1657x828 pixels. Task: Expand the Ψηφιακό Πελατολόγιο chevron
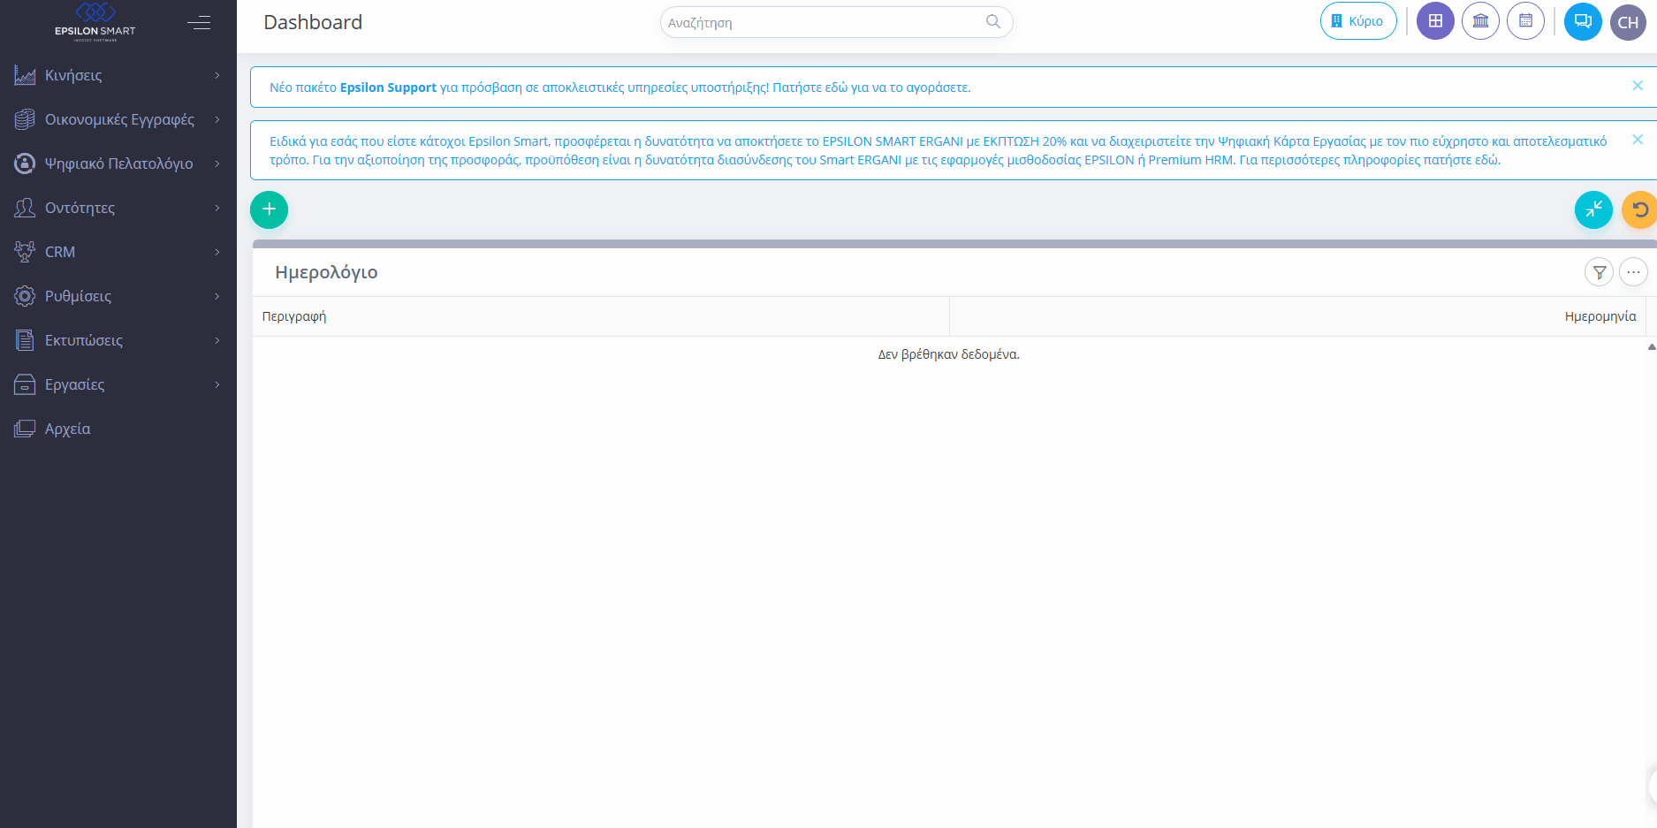point(217,163)
